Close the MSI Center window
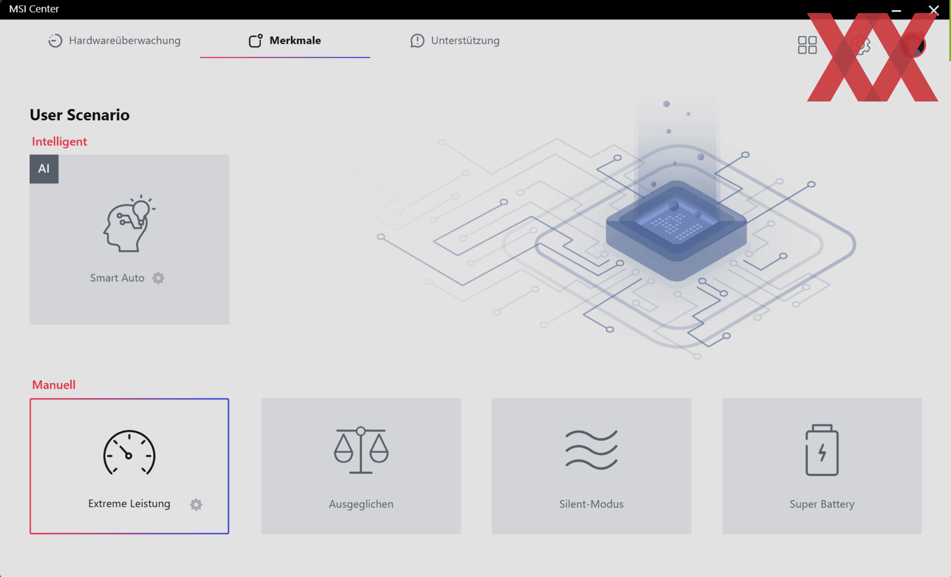Viewport: 951px width, 577px height. point(934,10)
